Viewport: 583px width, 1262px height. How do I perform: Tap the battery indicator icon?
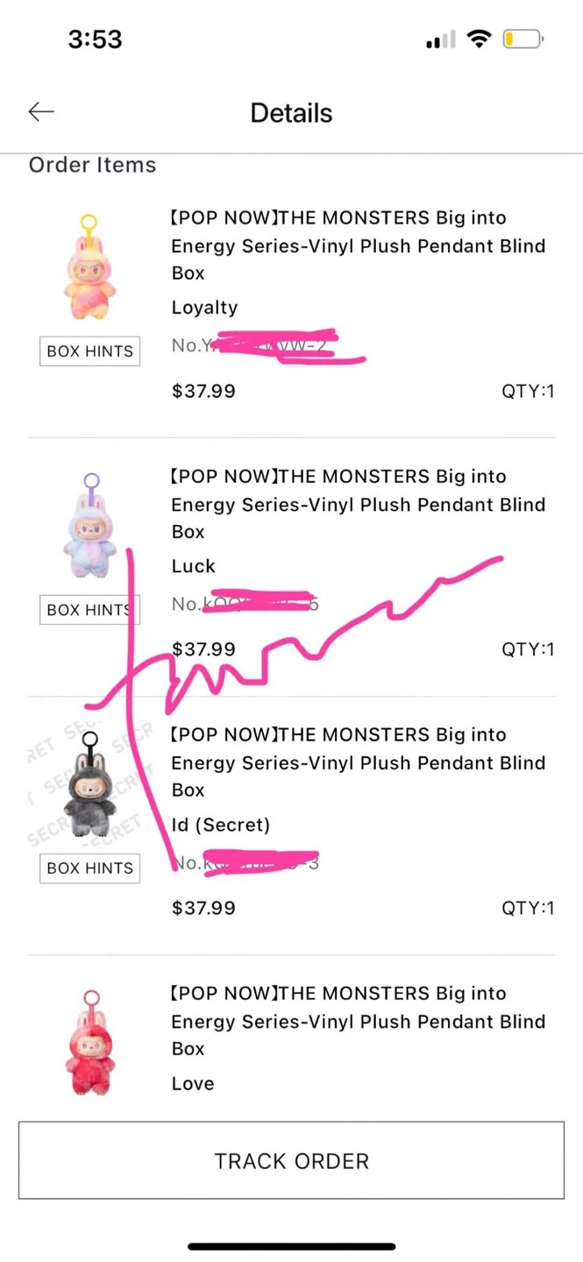pos(523,39)
